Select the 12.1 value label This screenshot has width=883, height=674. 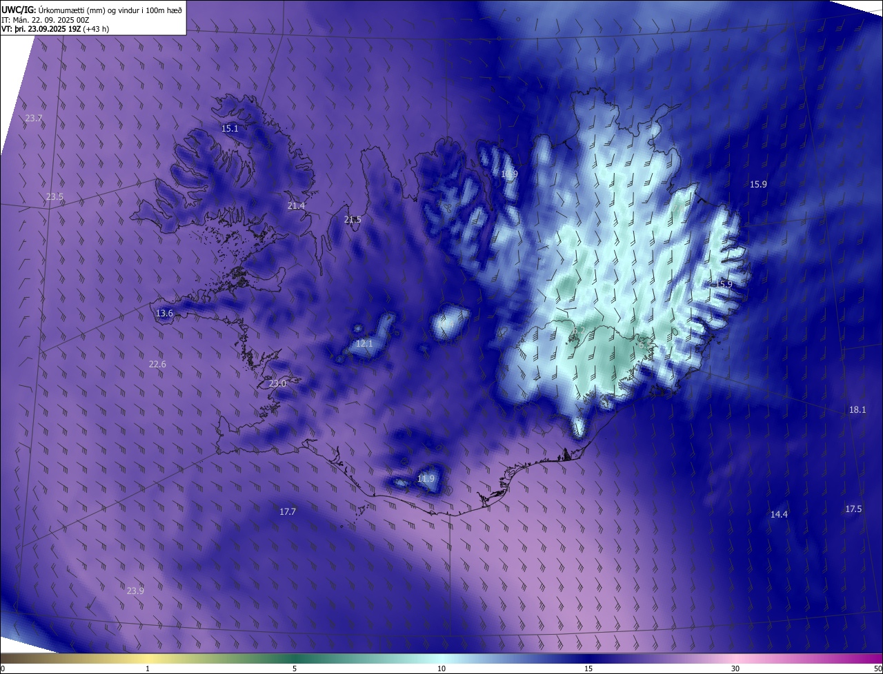[364, 344]
